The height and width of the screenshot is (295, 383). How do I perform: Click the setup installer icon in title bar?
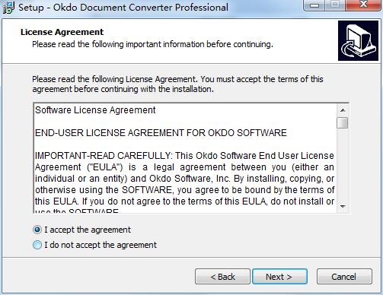click(8, 8)
